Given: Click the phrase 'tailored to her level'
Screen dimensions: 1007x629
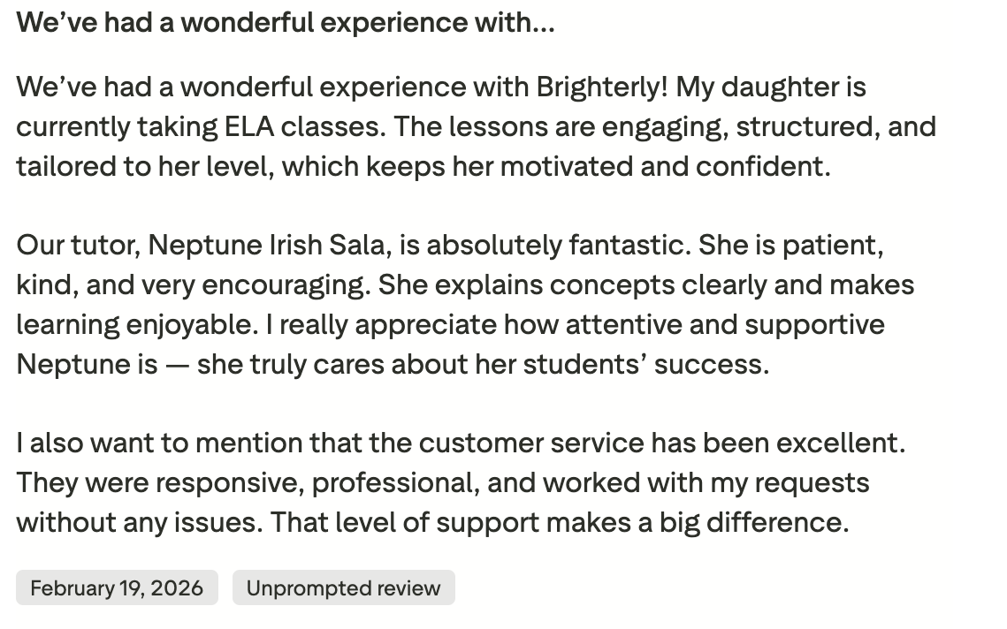Looking at the screenshot, I should [135, 167].
